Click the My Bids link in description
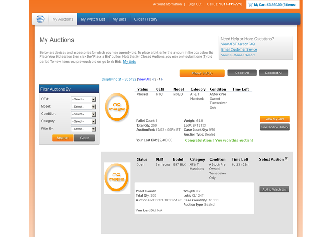This screenshot has height=237, width=332. click(x=129, y=61)
